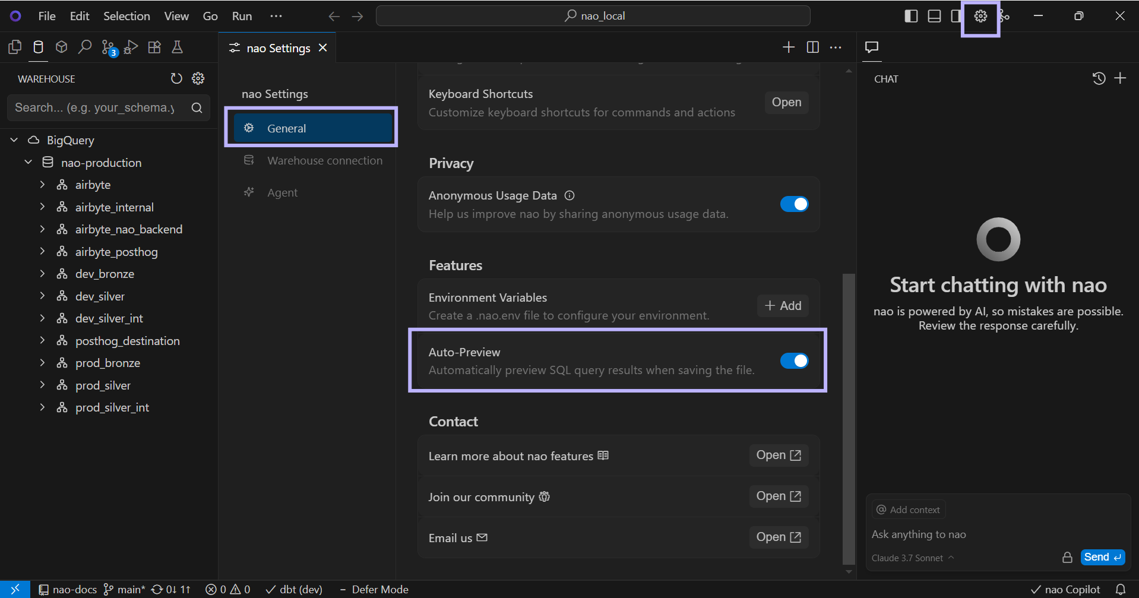Switch to Warehouse connection settings section

pyautogui.click(x=324, y=160)
